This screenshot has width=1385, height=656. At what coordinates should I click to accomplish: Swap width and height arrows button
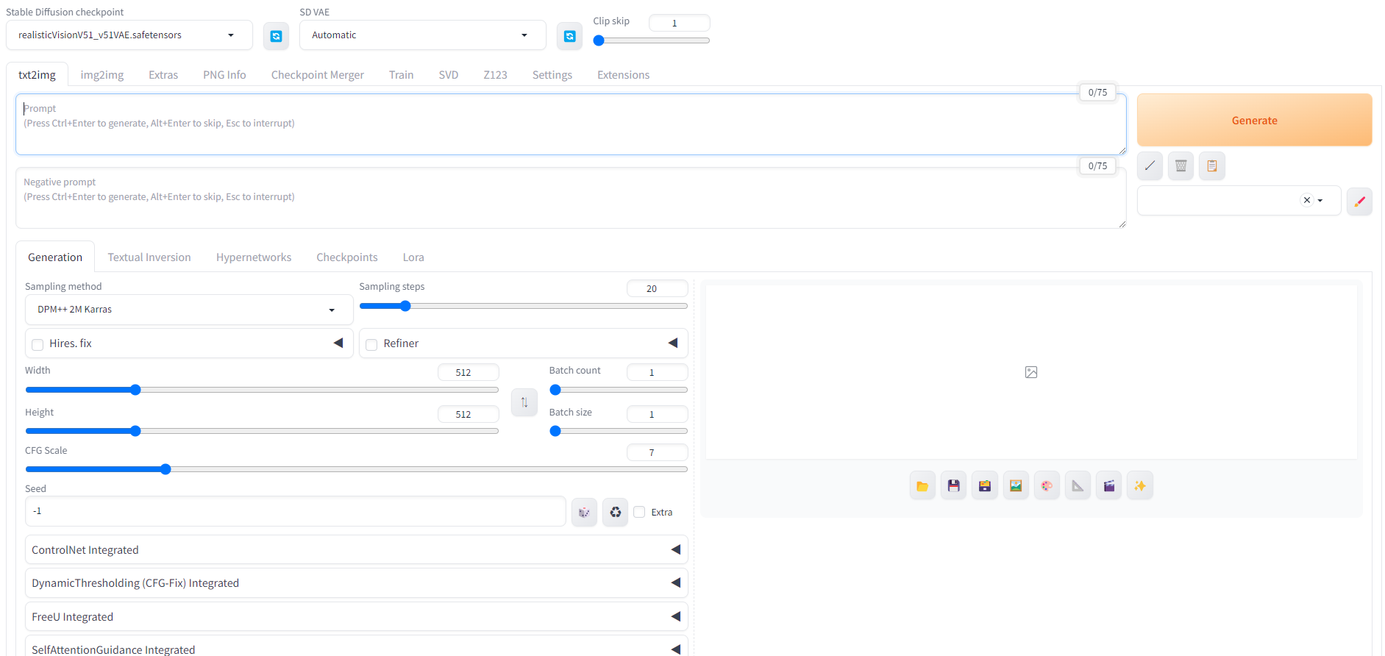tap(524, 402)
